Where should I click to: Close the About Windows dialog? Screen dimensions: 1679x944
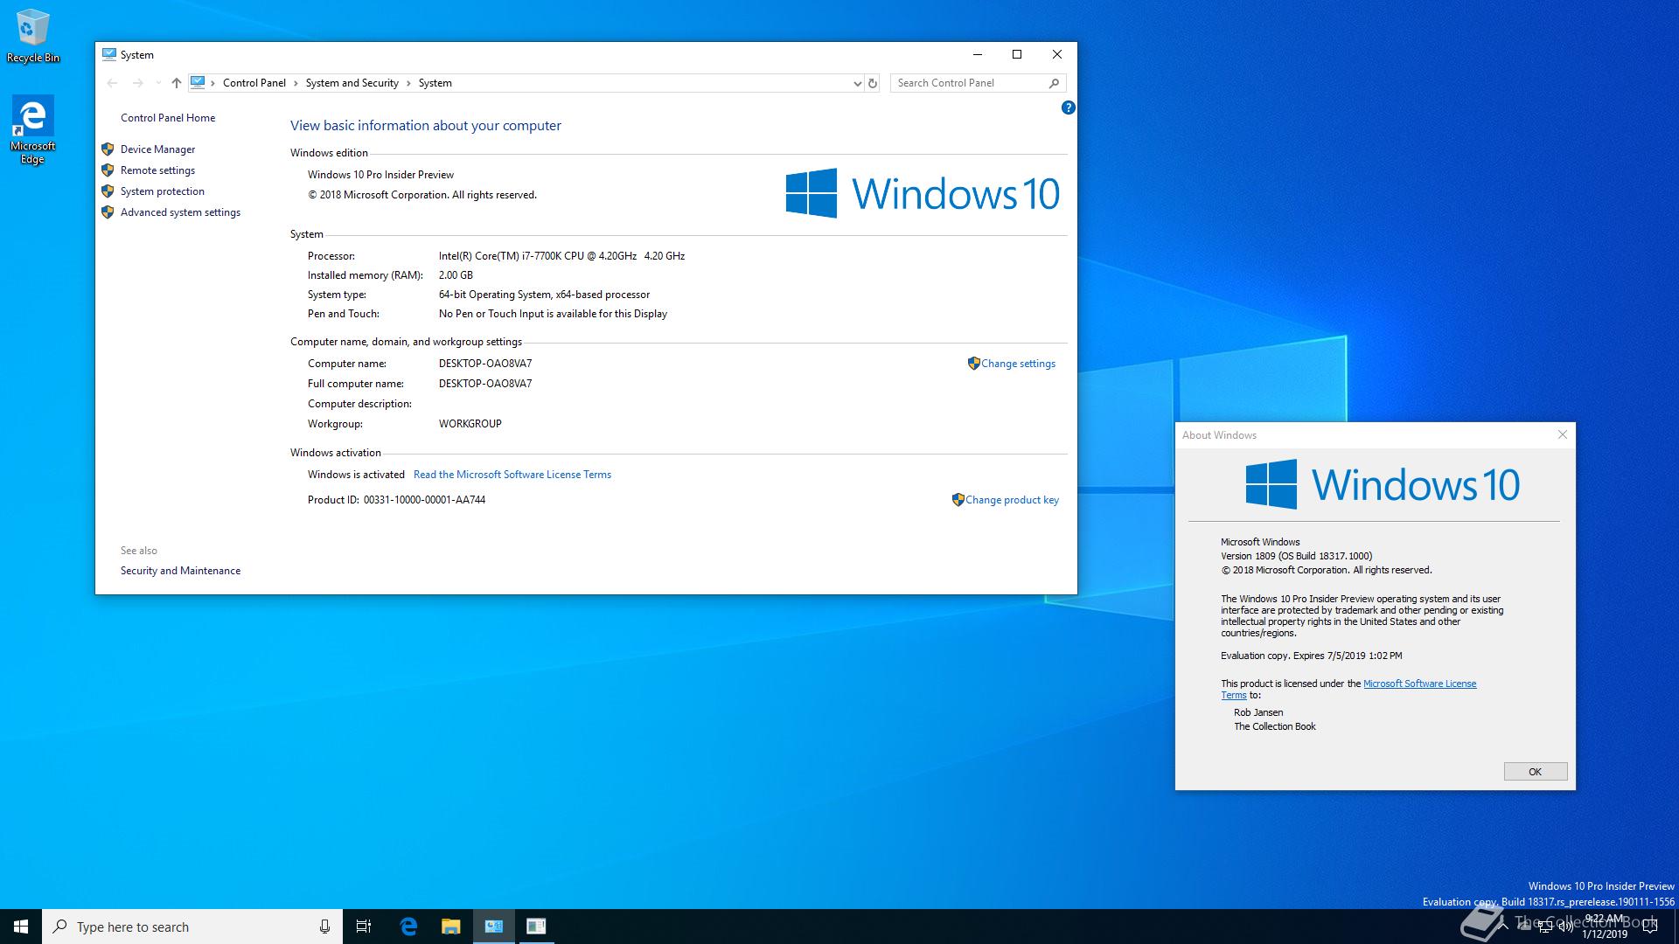click(1563, 434)
